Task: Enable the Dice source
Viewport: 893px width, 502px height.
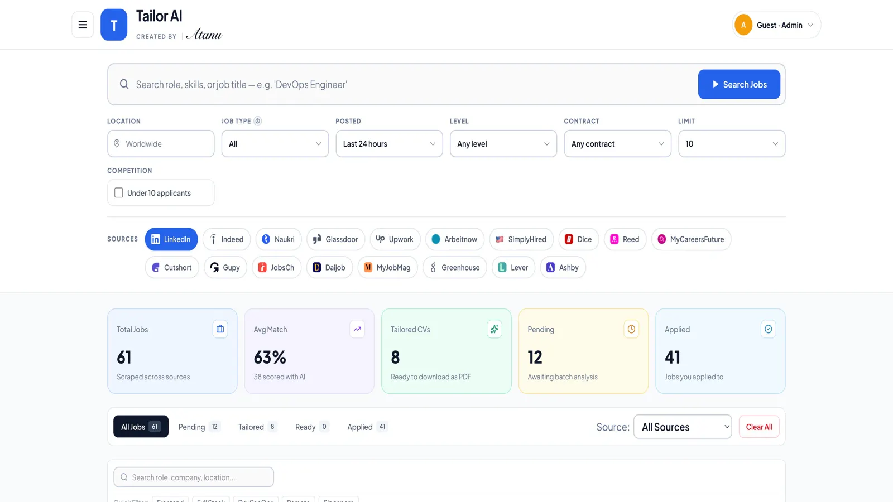Action: point(579,239)
